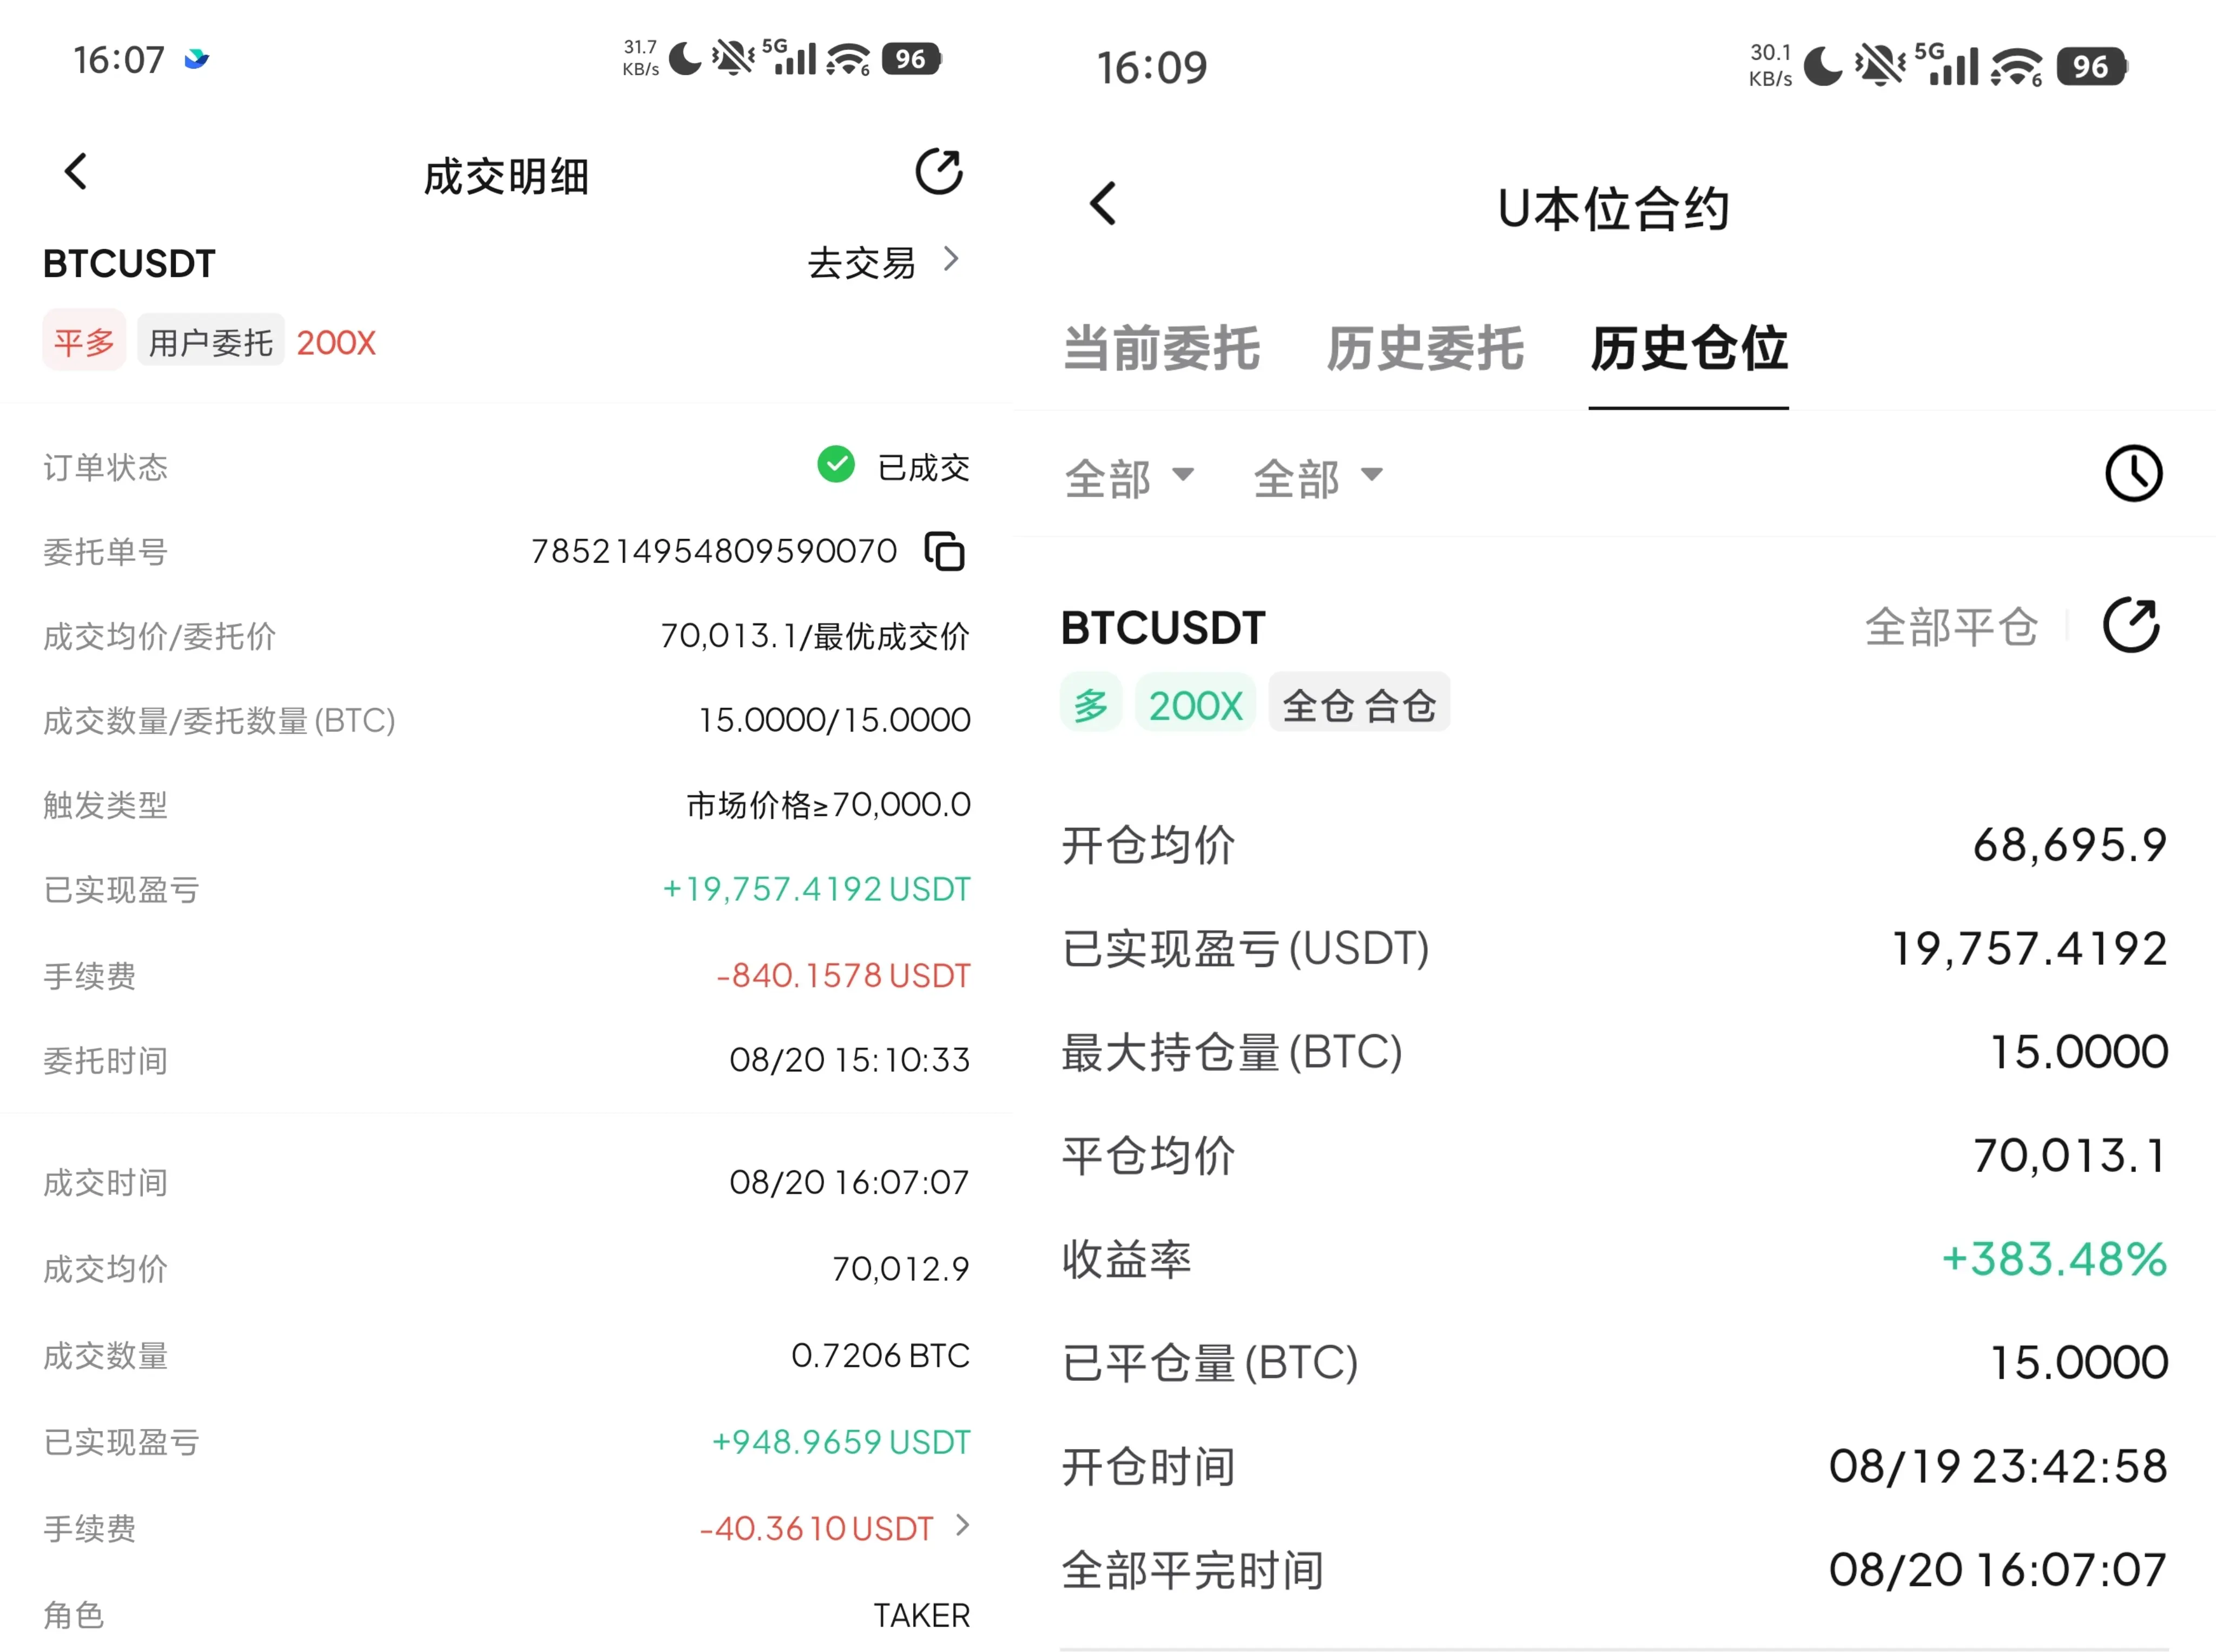Tap the share icon beside 成交明细 title
The image size is (2216, 1652).
(x=939, y=172)
